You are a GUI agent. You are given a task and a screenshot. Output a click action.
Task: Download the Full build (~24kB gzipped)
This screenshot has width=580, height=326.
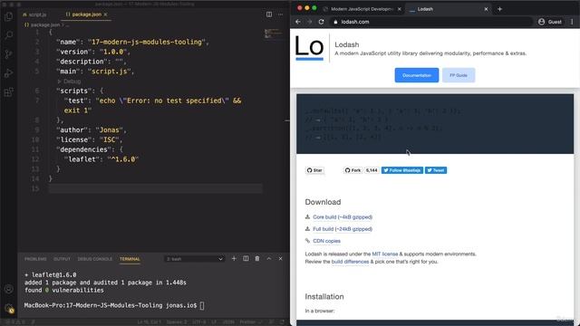click(x=343, y=229)
